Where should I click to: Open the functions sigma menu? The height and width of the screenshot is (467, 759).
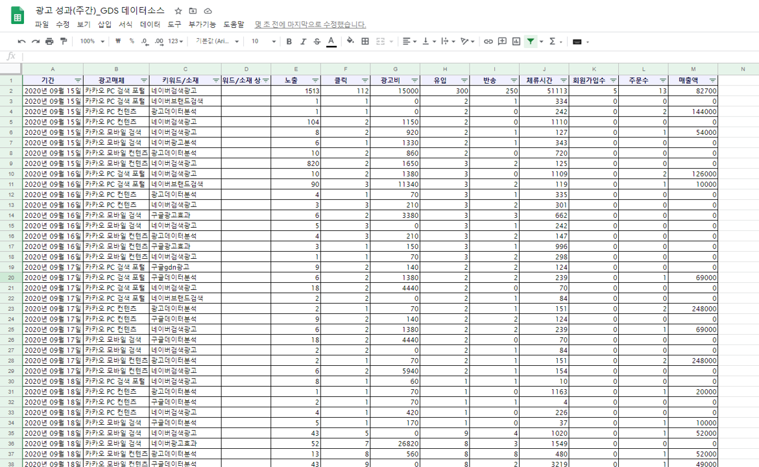tap(555, 42)
